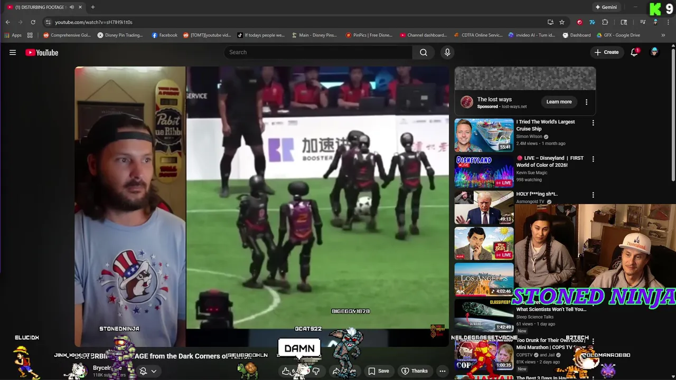Click Learn more on The lost ways ad
This screenshot has width=676, height=380.
[559, 102]
